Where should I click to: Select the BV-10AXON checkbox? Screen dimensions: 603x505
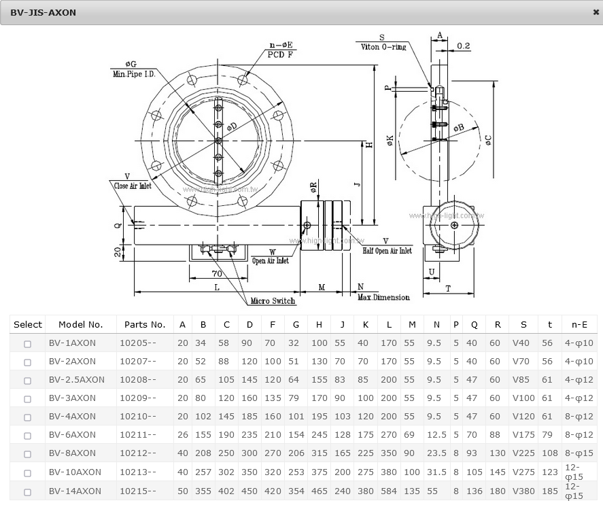[27, 472]
